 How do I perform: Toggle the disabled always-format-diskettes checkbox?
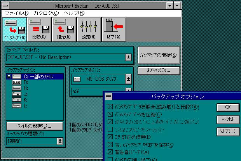click(x=110, y=129)
